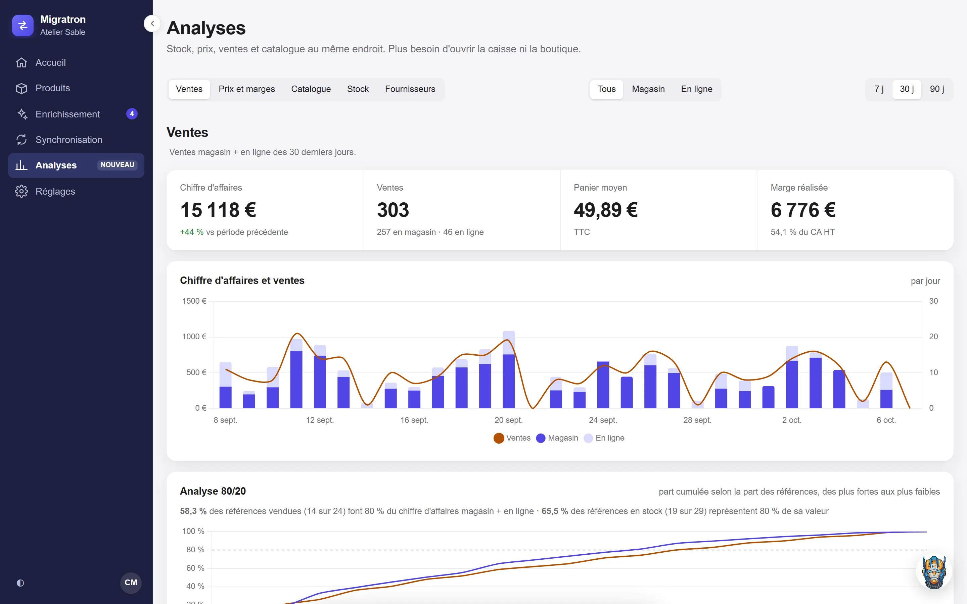Screen dimensions: 967x604
Task: Select the 7 j period
Action: (x=879, y=89)
